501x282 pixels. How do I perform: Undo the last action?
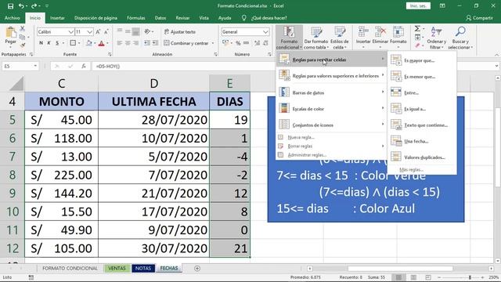[21, 5]
